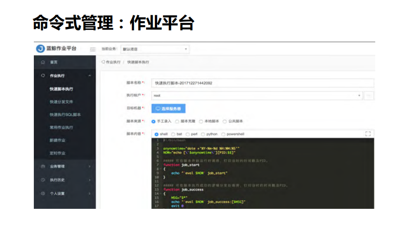The height and width of the screenshot is (234, 416).
Task: Click the 蓝鲸作业平台 title text
Action: click(61, 48)
